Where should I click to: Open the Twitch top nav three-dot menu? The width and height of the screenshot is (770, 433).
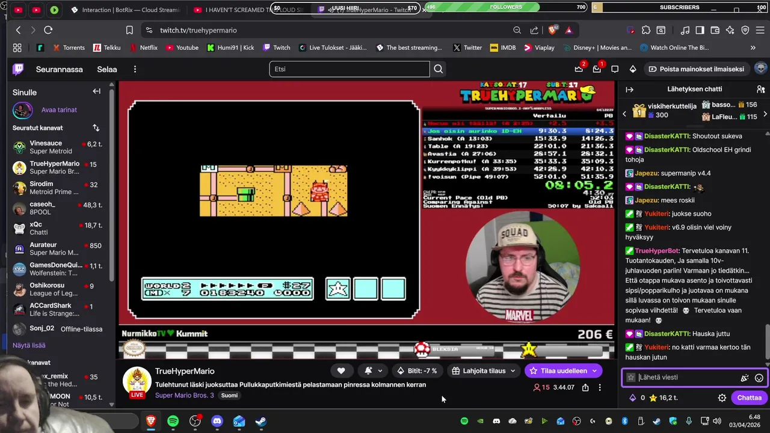[135, 69]
